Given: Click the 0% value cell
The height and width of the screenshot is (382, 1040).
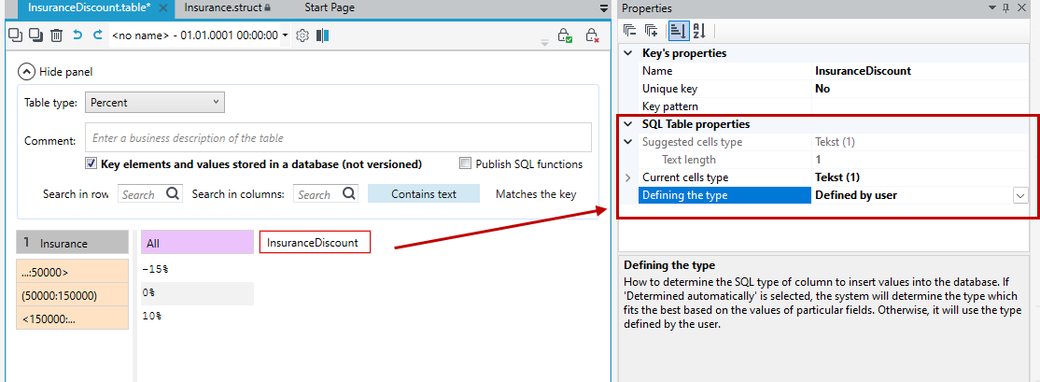Looking at the screenshot, I should pos(197,293).
